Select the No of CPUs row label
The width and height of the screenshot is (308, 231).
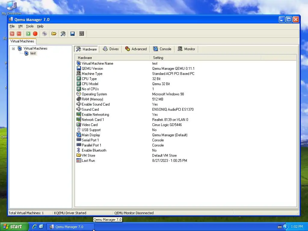[90, 89]
